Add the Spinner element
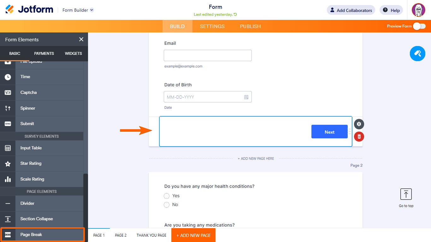The height and width of the screenshot is (242, 431). (x=28, y=108)
